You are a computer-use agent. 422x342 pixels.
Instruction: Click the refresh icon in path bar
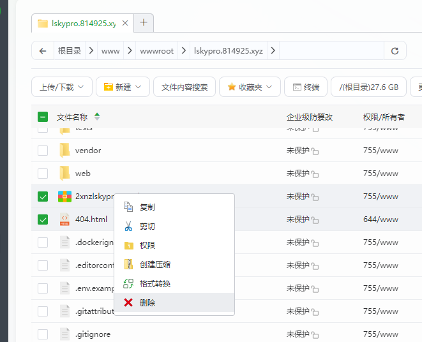[395, 51]
